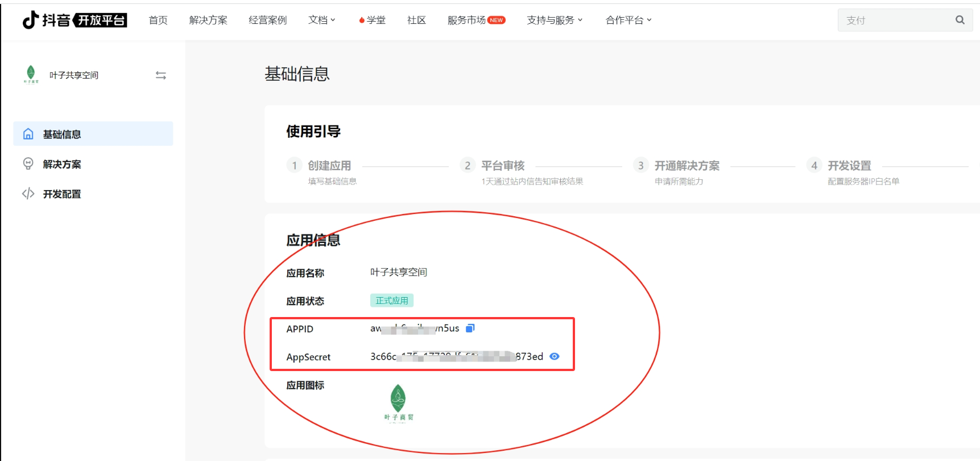980x461 pixels.
Task: Click the app icon thumbnail under 应用图标
Action: (399, 402)
